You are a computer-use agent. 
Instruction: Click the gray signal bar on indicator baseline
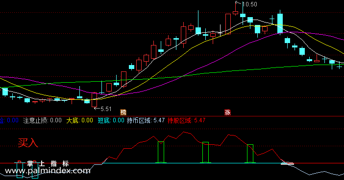point(287,163)
